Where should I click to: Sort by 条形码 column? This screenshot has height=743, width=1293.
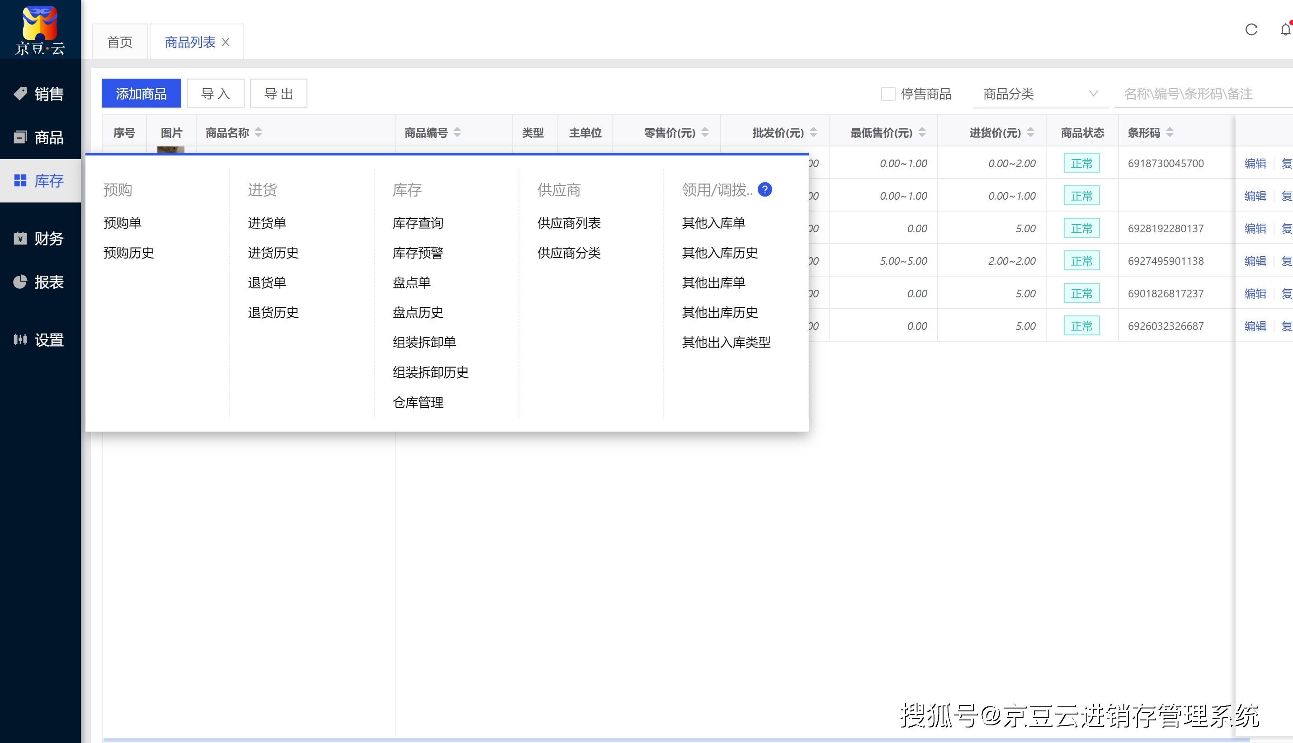(1170, 133)
